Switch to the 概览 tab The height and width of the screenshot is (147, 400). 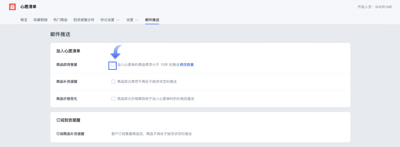click(24, 20)
